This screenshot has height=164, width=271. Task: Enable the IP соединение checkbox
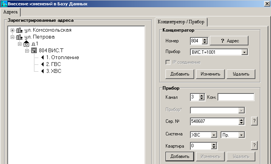tap(168, 62)
